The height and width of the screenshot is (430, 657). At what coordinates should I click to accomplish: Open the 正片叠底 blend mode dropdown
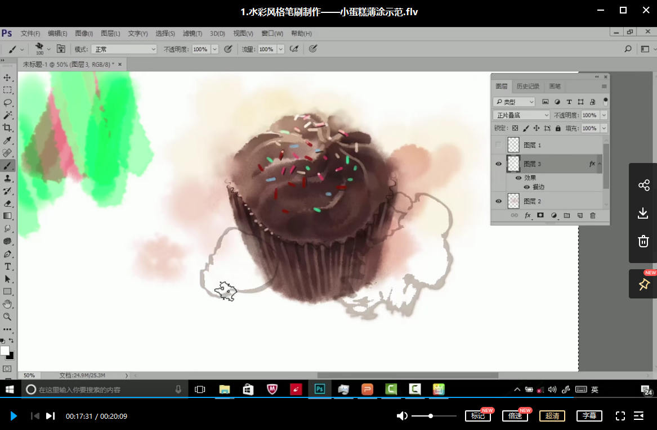click(x=521, y=115)
